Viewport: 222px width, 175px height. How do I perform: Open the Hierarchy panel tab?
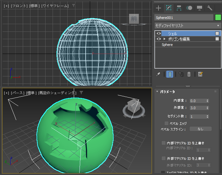179,8
